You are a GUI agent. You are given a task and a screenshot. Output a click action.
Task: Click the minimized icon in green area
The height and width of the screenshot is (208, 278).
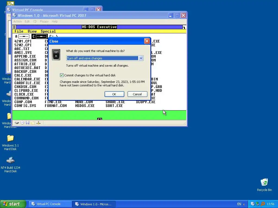point(100,119)
